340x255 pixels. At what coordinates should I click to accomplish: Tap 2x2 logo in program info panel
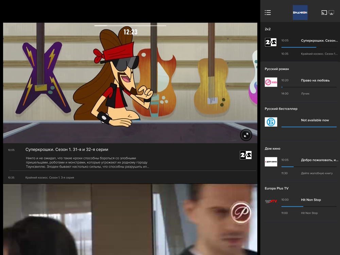[x=246, y=155]
